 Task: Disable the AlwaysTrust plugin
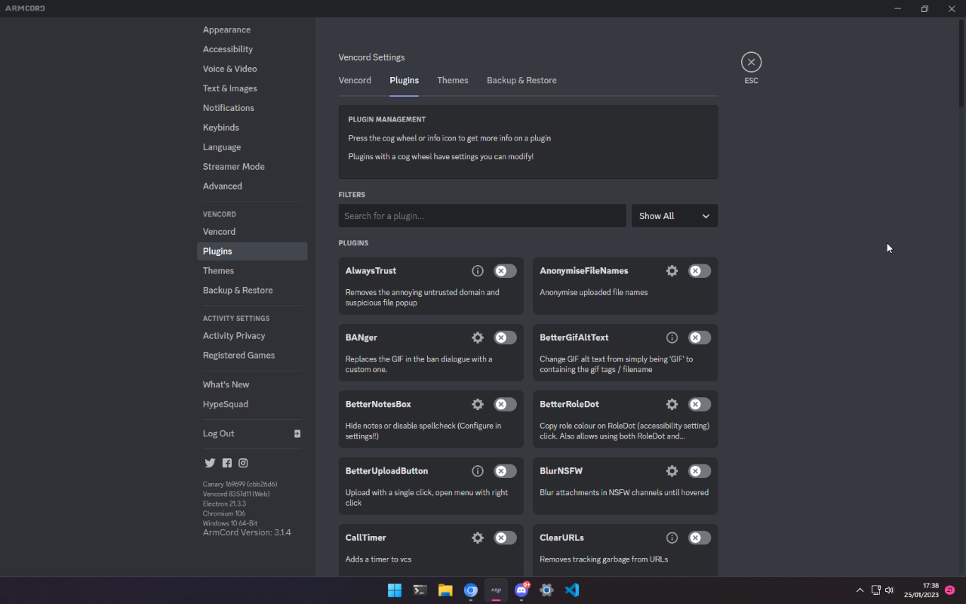[505, 270]
